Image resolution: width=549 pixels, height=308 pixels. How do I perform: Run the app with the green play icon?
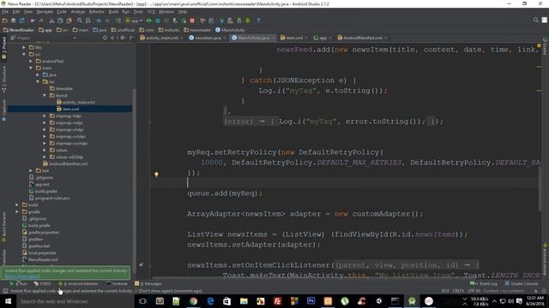pyautogui.click(x=149, y=21)
